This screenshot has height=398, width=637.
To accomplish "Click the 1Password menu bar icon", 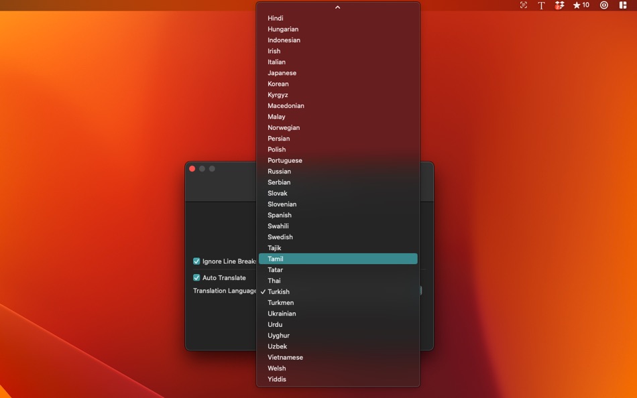I will (x=604, y=5).
